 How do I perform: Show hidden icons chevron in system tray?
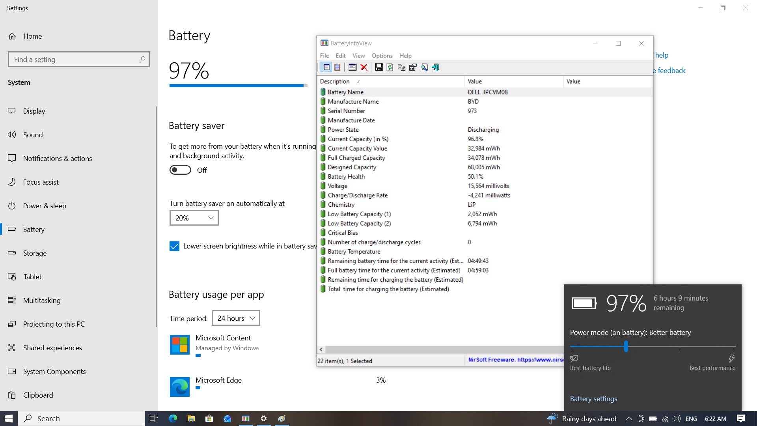(x=629, y=419)
